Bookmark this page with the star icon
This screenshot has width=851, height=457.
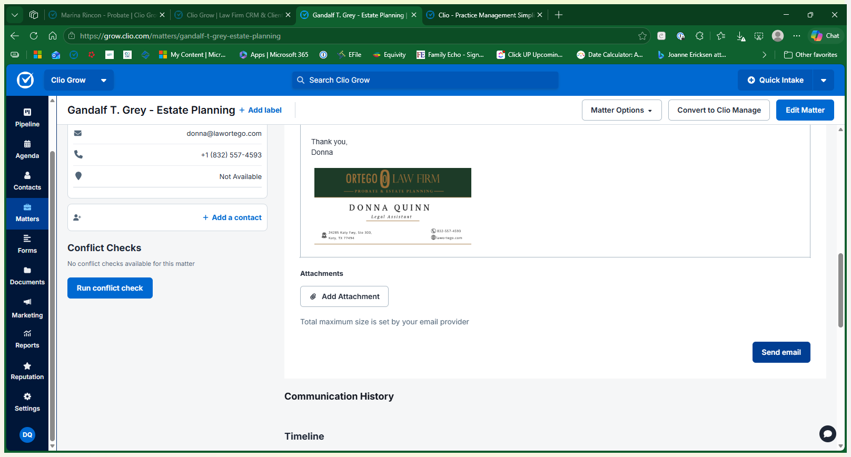coord(642,36)
